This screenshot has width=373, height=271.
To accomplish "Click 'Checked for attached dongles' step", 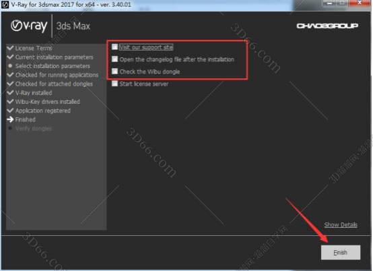I will click(x=54, y=84).
